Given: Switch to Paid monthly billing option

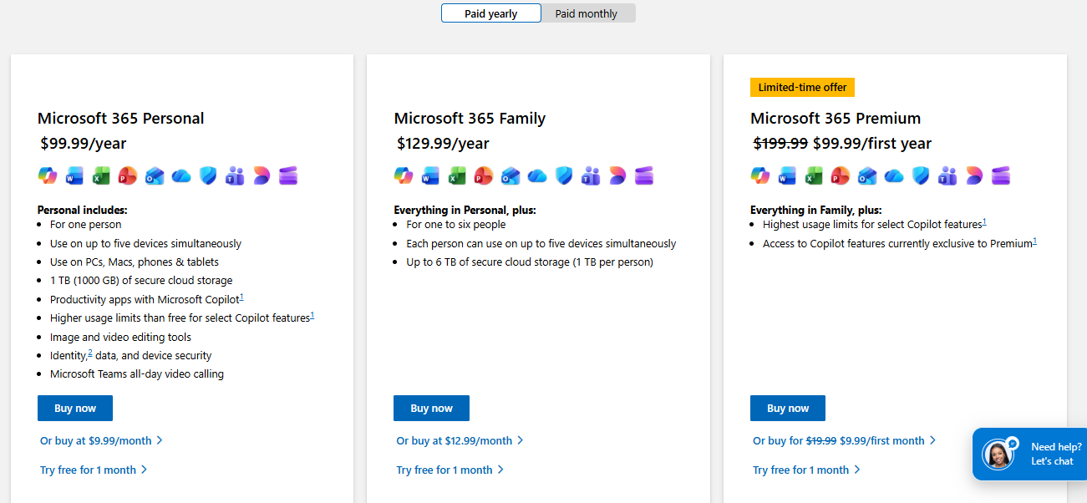Looking at the screenshot, I should (x=587, y=13).
